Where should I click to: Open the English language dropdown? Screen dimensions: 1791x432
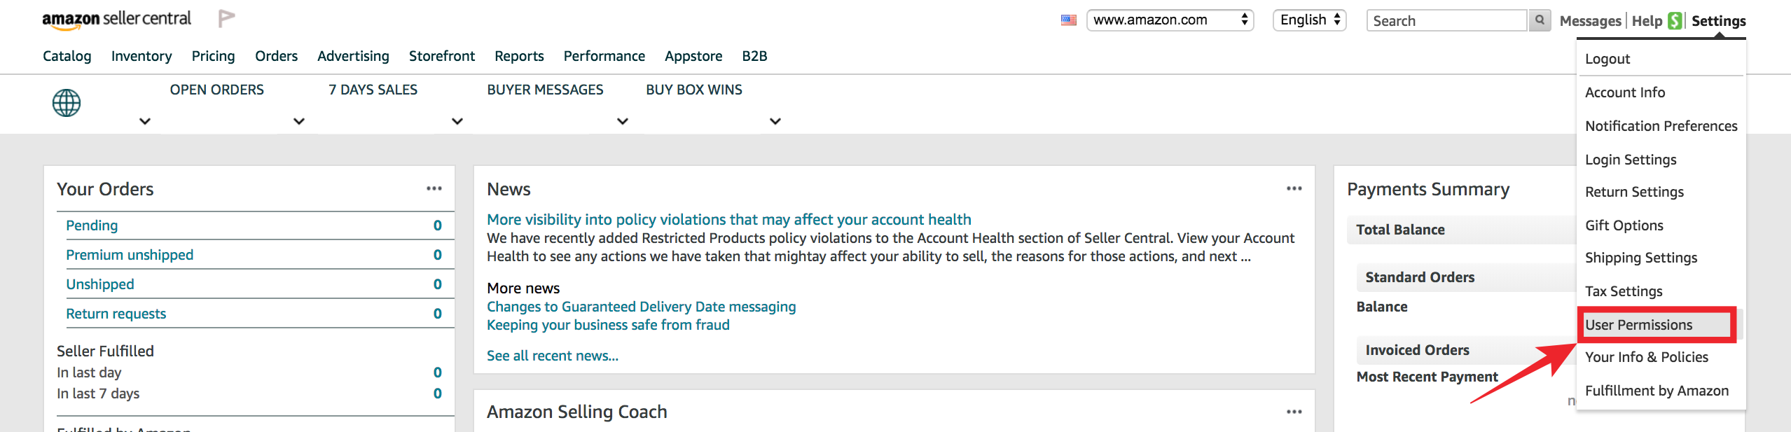(1310, 20)
